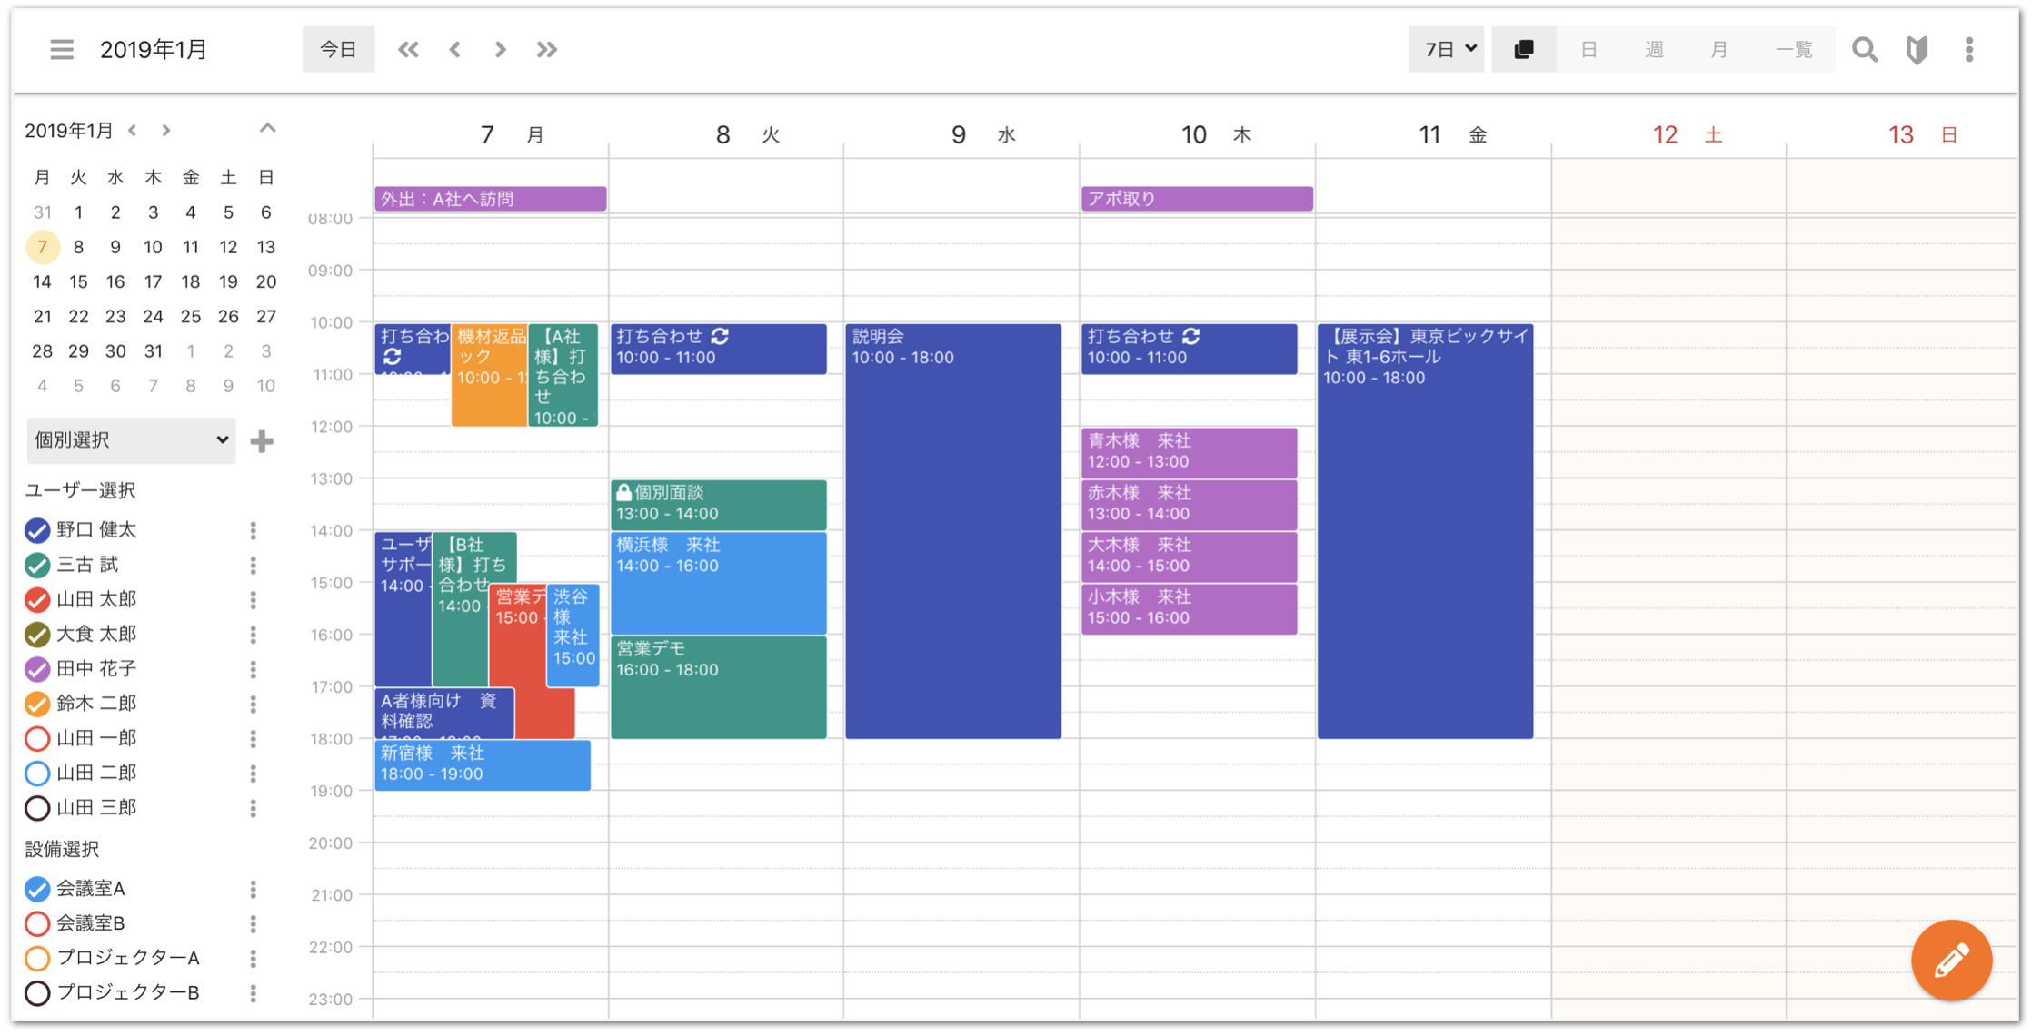Select date 17 in mini calendar
The image size is (2032, 1035).
click(153, 281)
